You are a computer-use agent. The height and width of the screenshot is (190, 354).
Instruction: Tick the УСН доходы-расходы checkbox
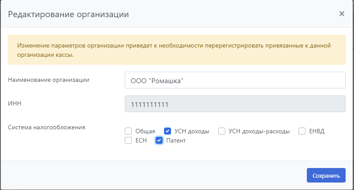click(x=222, y=131)
